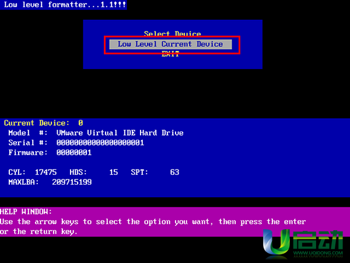Select the 'VMware Virtual IDE Hard Drive' model text
The width and height of the screenshot is (350, 263).
(120, 133)
